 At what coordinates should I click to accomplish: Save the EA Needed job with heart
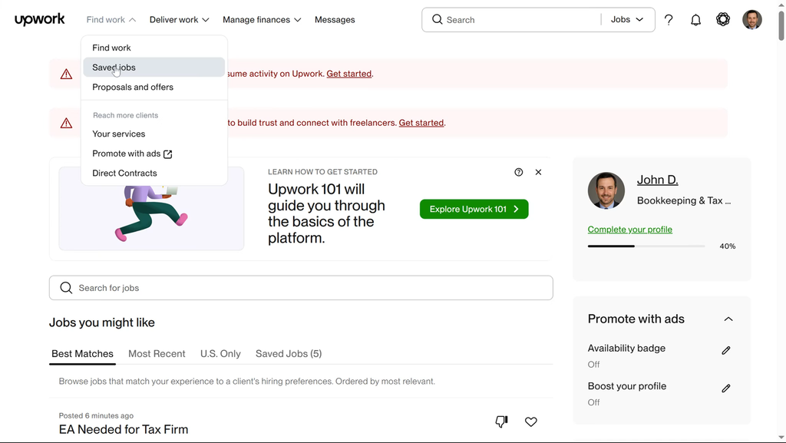(531, 422)
